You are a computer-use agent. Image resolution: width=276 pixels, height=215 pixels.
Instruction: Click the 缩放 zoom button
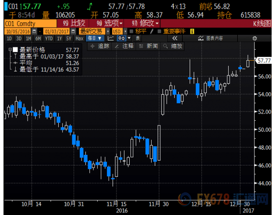pos(173,46)
